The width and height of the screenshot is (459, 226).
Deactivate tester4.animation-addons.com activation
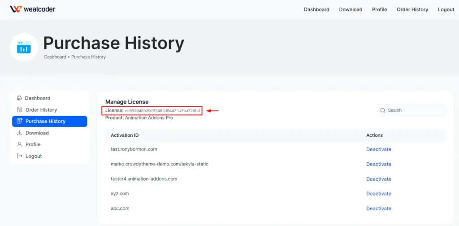coord(378,179)
